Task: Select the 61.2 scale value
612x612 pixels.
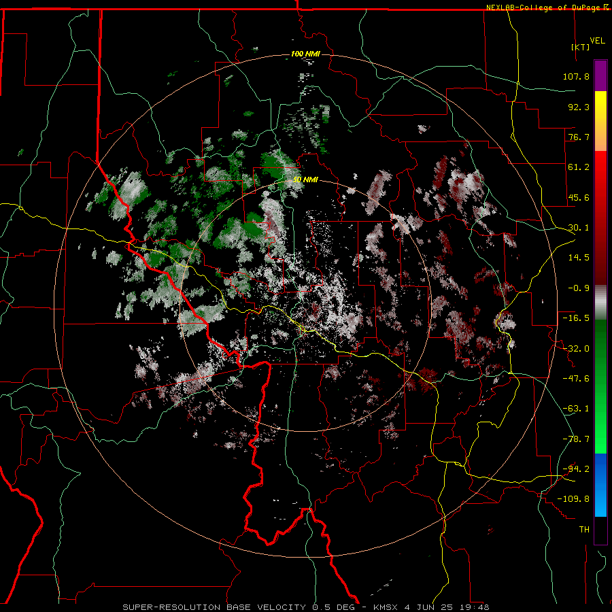Action: point(579,167)
